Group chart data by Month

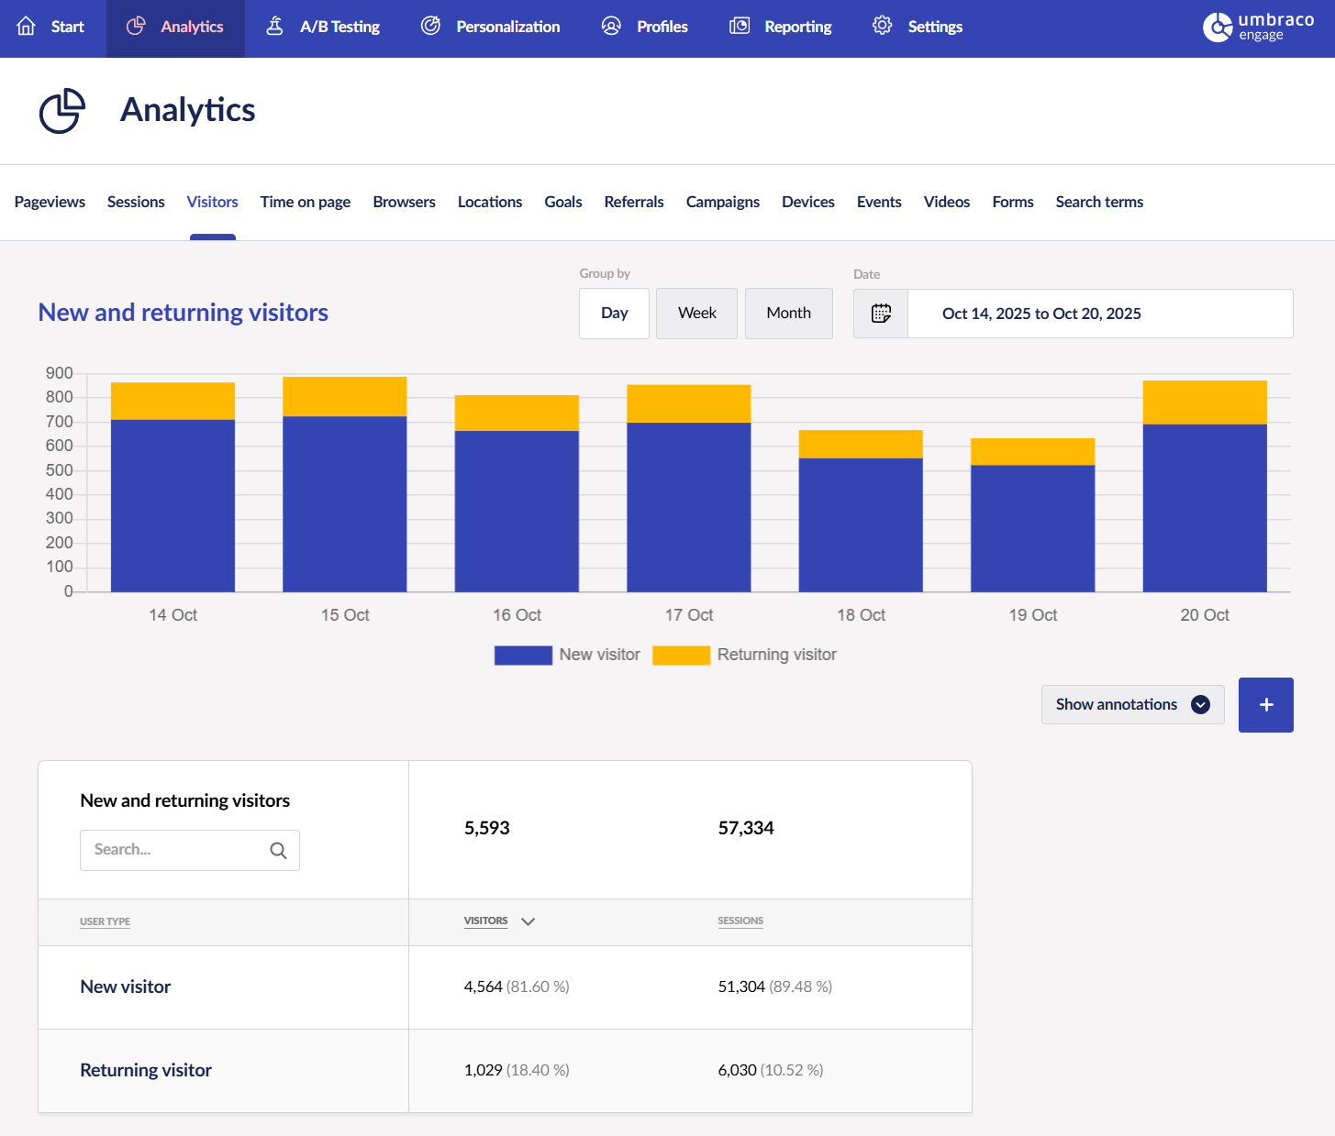788,313
